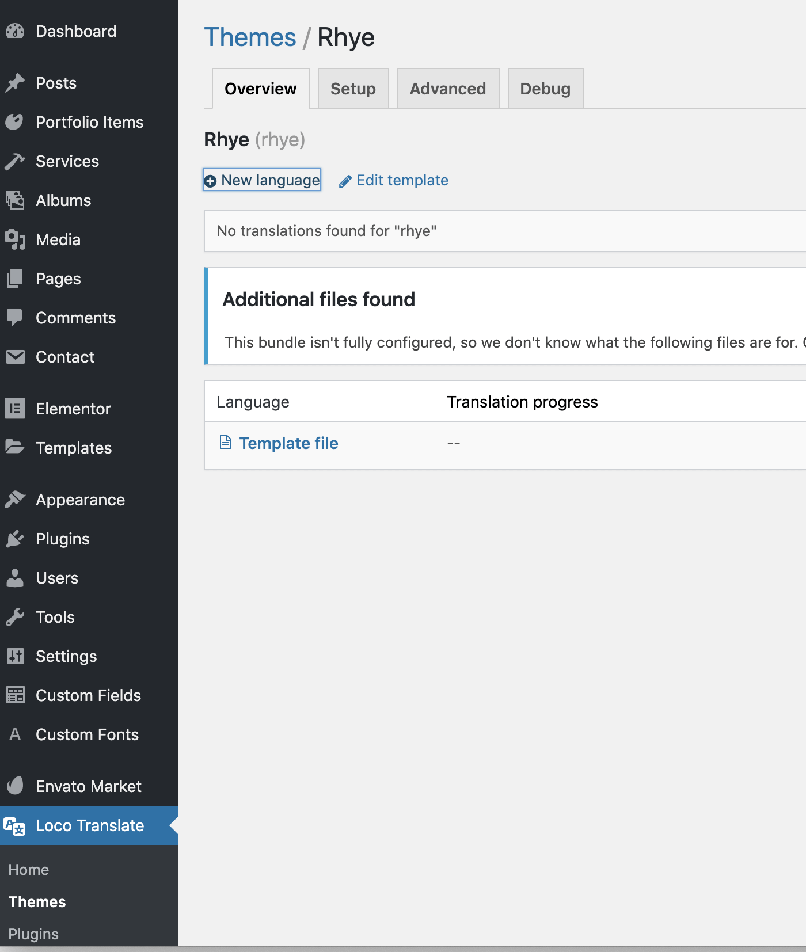Select the Debug tab

click(545, 89)
